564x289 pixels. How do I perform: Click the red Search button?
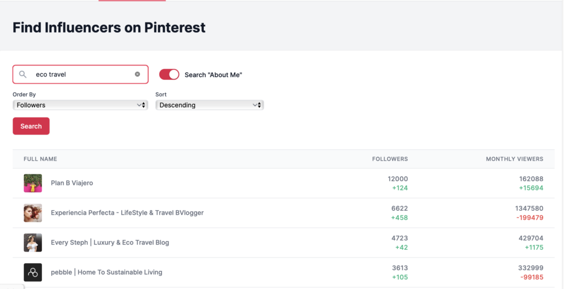pyautogui.click(x=31, y=126)
